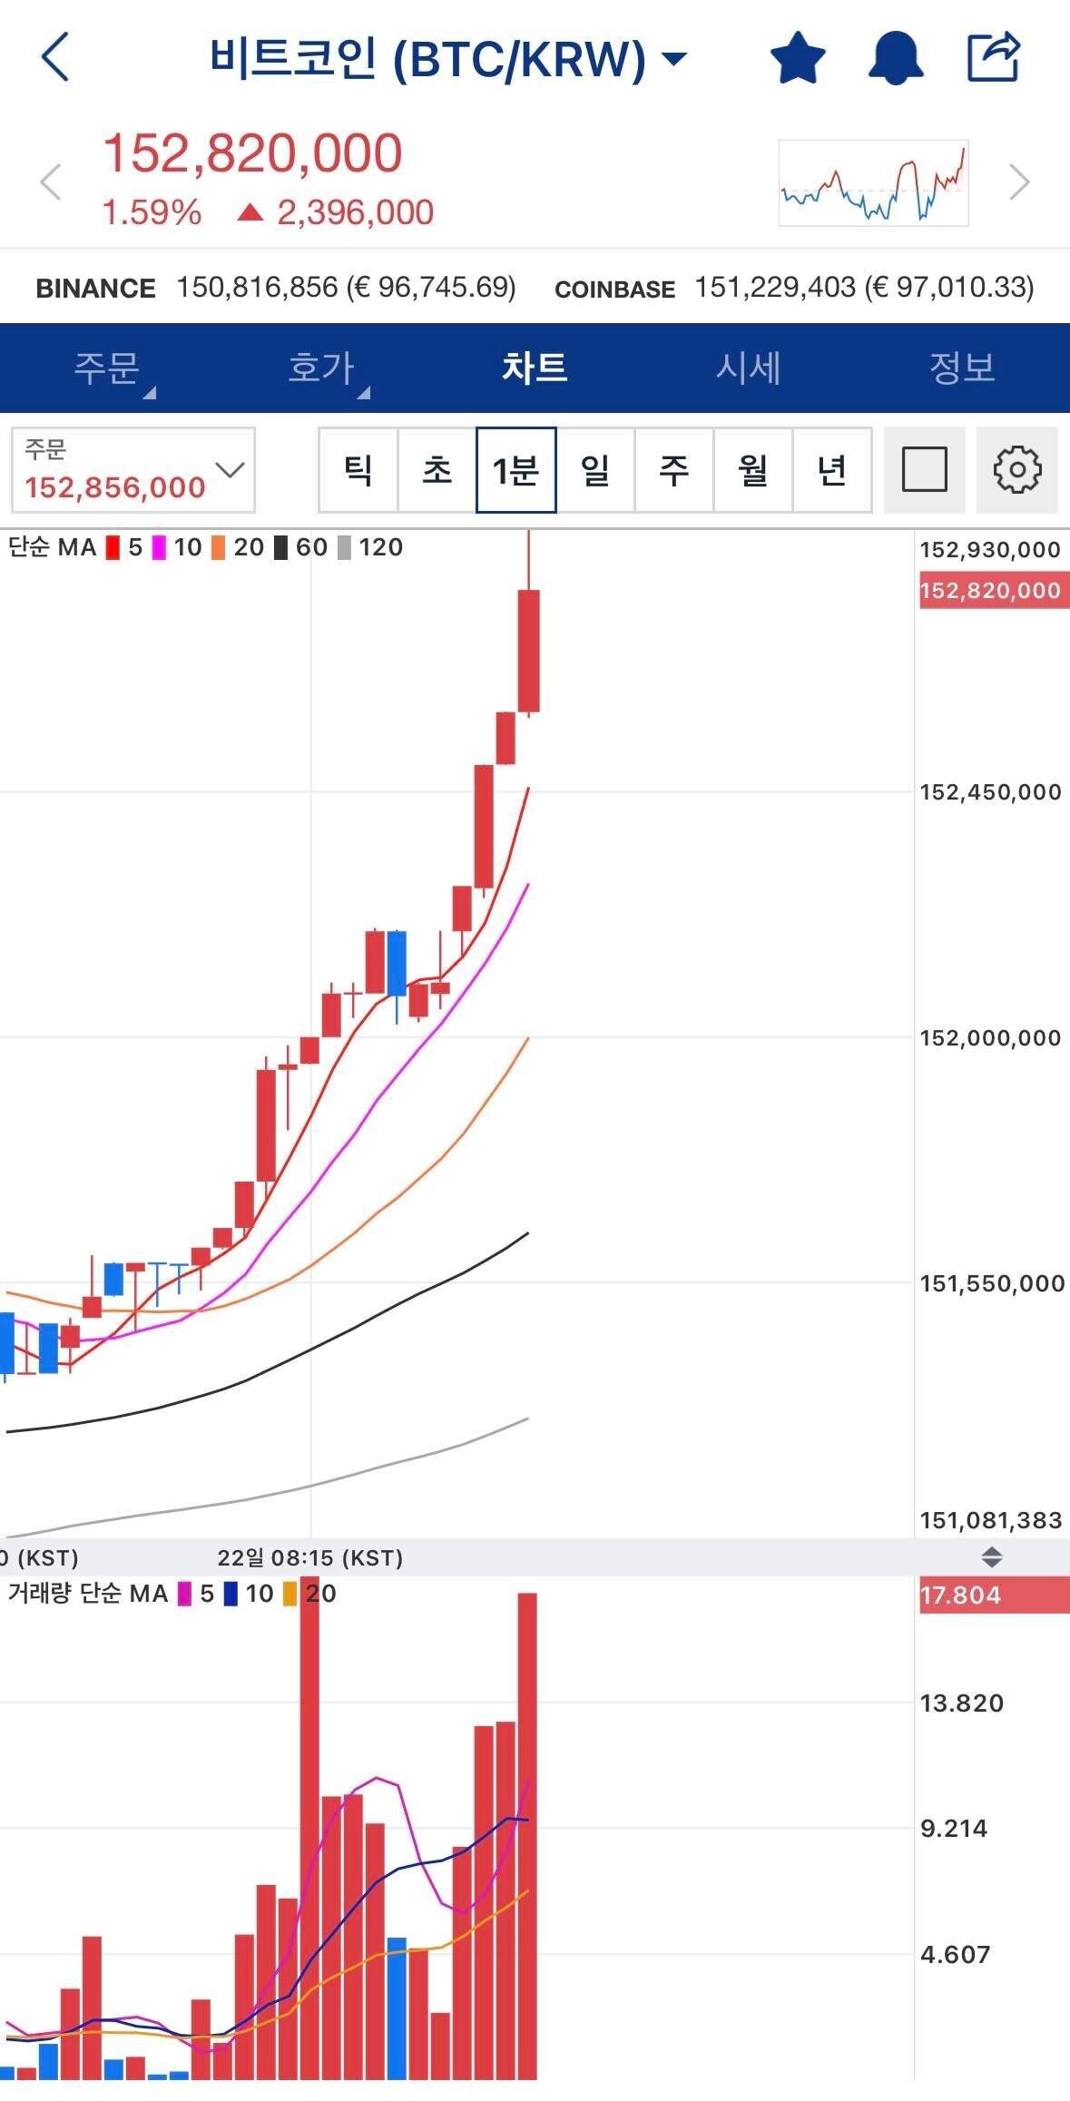
Task: Open the 주문 tab menu
Action: point(107,368)
